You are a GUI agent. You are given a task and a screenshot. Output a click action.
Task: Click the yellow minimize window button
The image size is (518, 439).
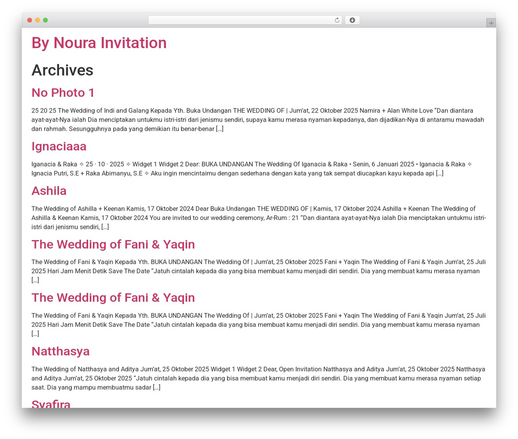(x=38, y=20)
